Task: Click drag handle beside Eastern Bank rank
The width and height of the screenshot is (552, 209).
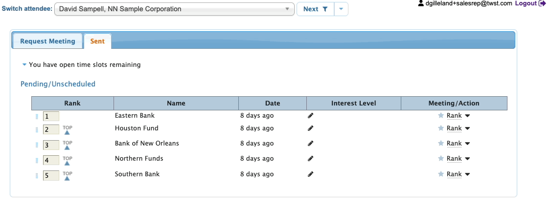Action: pos(36,116)
